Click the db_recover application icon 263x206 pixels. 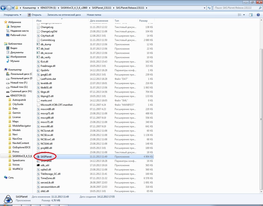click(38, 53)
